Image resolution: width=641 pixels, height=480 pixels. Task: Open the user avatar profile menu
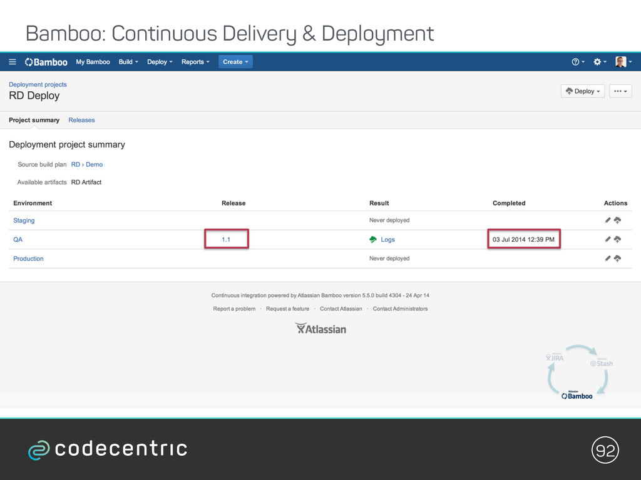(623, 62)
